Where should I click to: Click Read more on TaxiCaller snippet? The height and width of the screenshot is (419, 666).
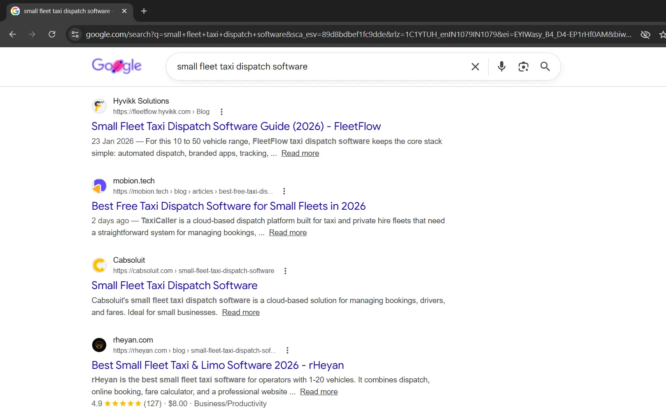click(x=288, y=233)
